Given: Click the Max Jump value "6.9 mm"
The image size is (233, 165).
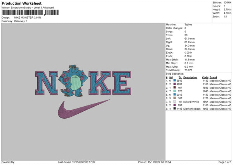Looking at the screenshot, I should 189,67.
